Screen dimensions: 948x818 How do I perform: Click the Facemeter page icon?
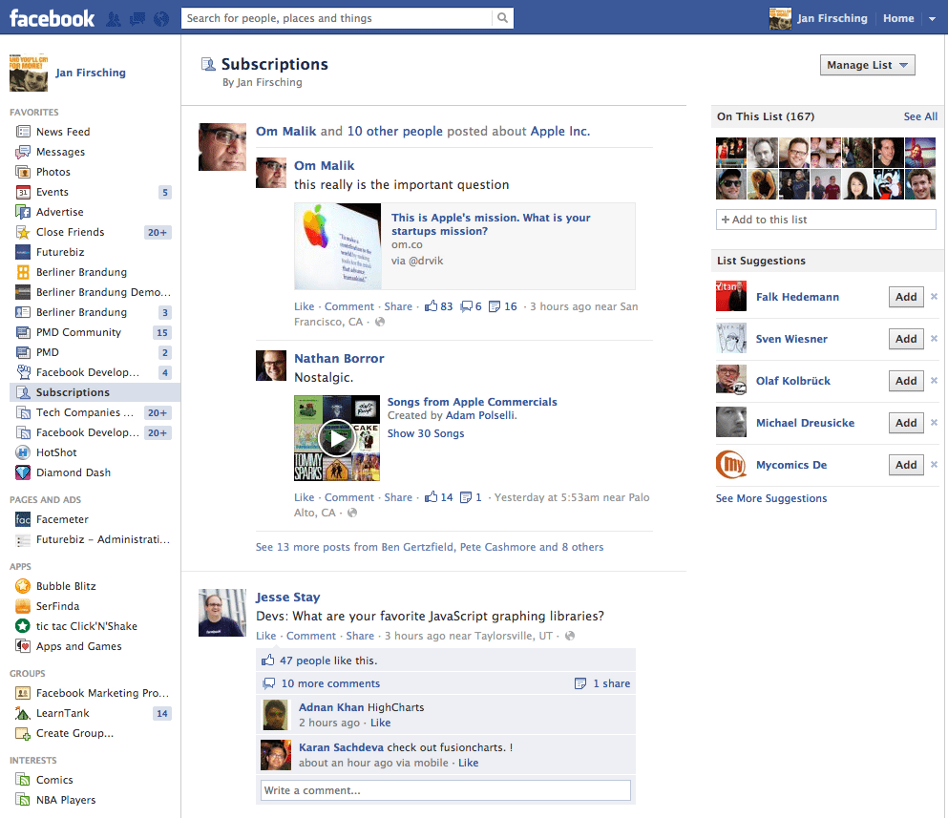23,519
